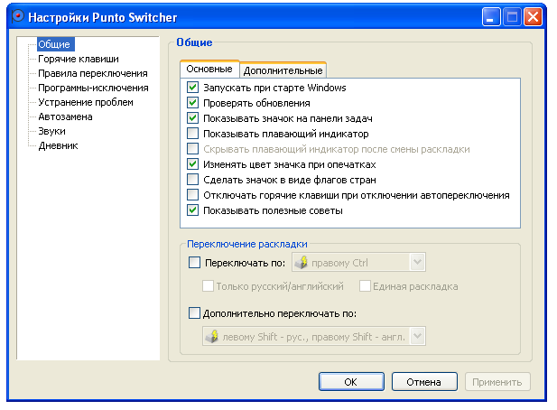This screenshot has height=410, width=557.
Task: Click the Punto Switcher title bar icon
Action: point(17,16)
